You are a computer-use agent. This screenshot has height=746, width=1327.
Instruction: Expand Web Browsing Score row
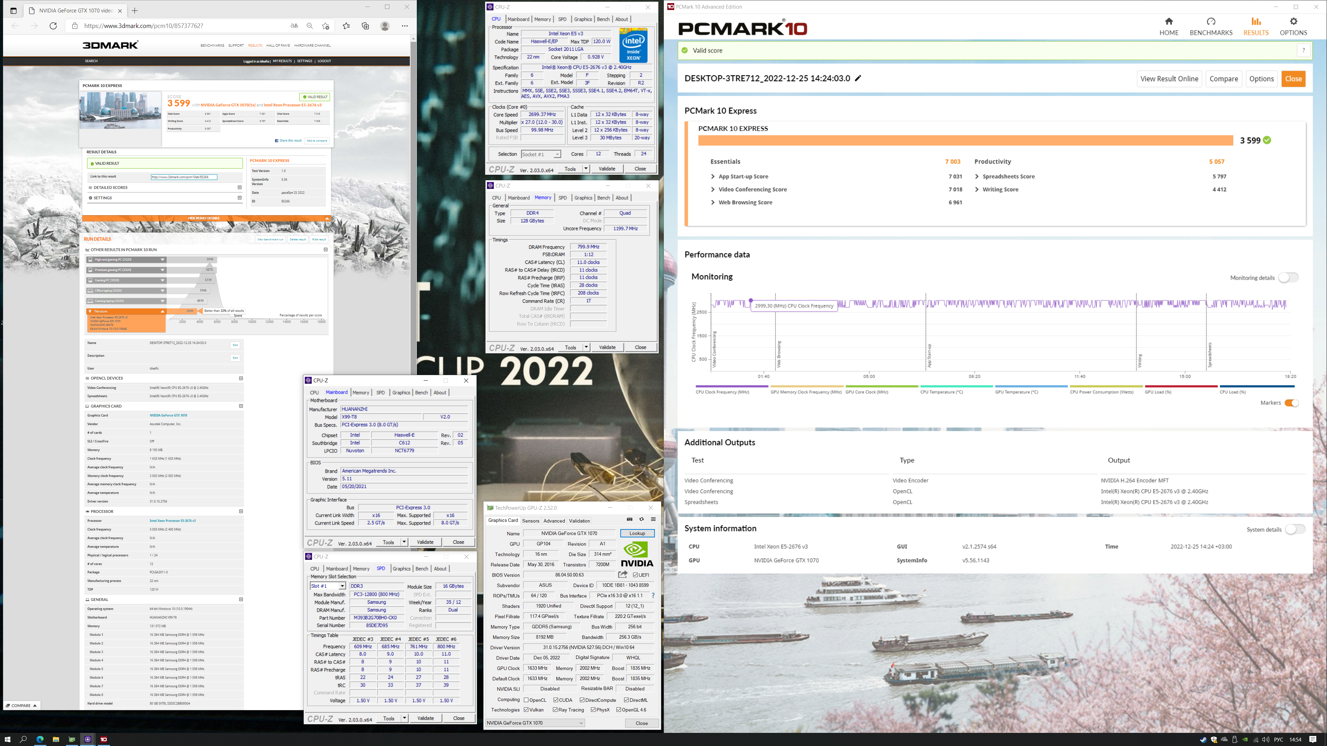[x=713, y=202]
